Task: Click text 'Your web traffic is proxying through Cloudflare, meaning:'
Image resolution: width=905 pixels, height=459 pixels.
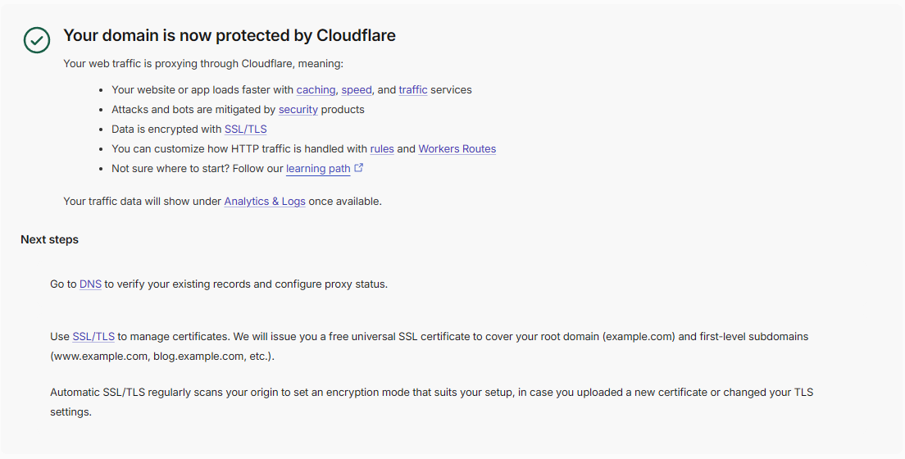Action: 203,63
